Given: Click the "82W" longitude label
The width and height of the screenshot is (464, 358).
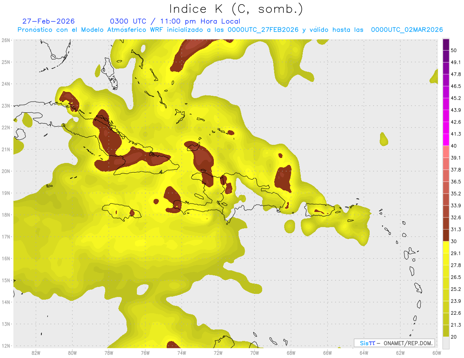Looking at the screenshot, I should coord(36,353).
